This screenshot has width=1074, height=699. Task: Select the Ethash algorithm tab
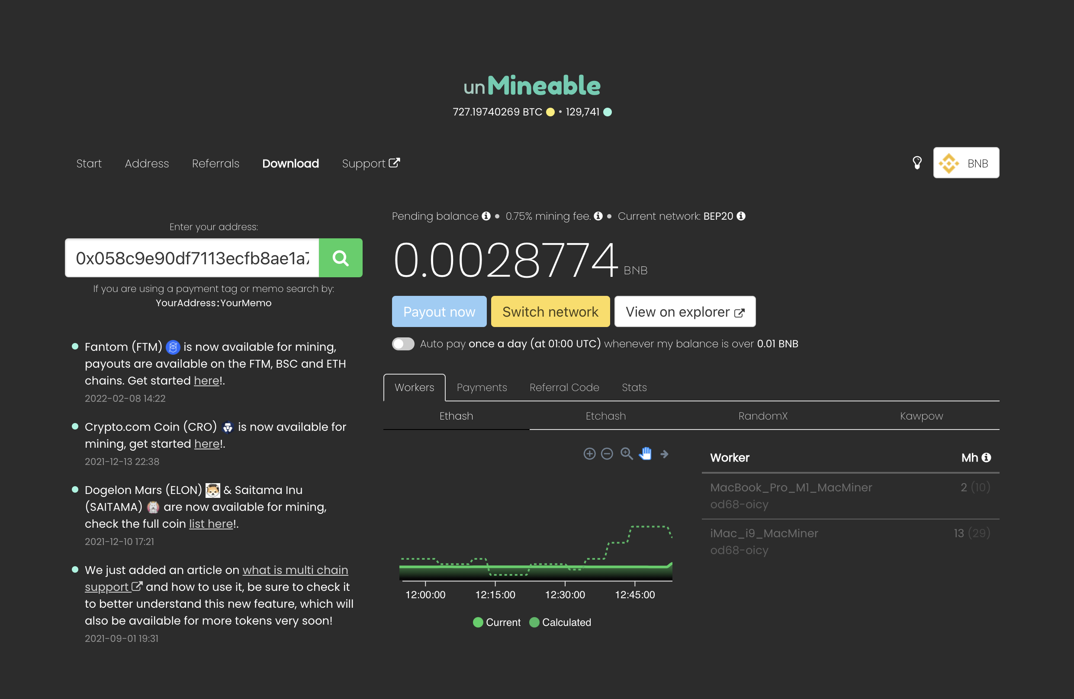pos(456,416)
